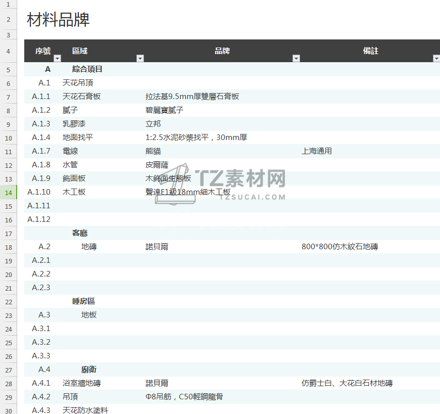The width and height of the screenshot is (440, 414).
Task: Click the 800*800仿木紋石地磚 remark cell
Action: pyautogui.click(x=340, y=247)
